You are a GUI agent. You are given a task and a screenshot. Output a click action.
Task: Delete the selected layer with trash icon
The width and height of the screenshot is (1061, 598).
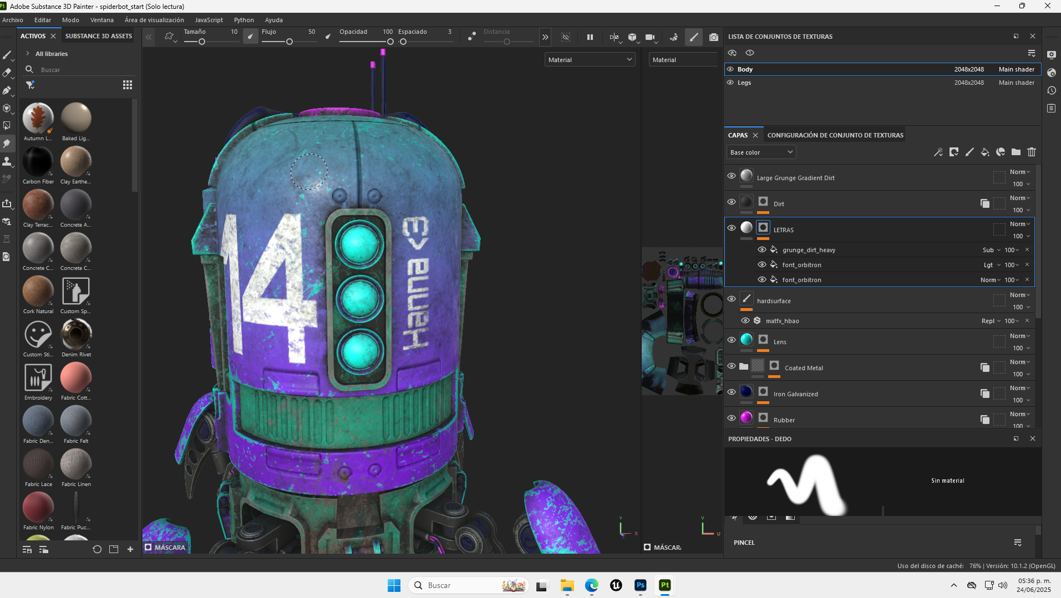coord(1032,152)
